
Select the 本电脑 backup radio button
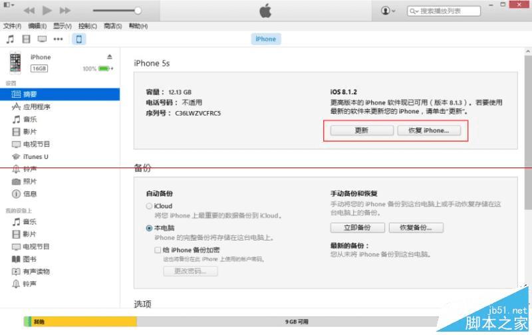point(149,228)
